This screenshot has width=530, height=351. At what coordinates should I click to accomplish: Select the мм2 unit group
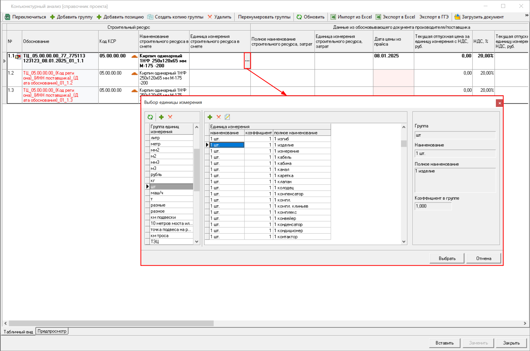pos(171,150)
